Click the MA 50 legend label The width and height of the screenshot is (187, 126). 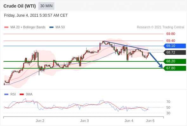pos(60,27)
